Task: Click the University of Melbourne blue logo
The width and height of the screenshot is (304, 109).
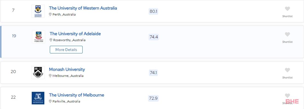Action: click(x=38, y=98)
